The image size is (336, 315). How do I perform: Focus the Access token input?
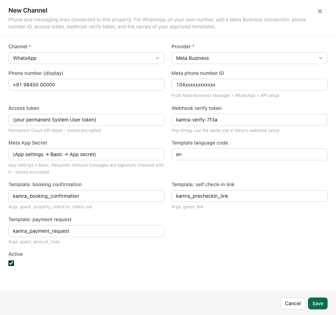click(86, 120)
